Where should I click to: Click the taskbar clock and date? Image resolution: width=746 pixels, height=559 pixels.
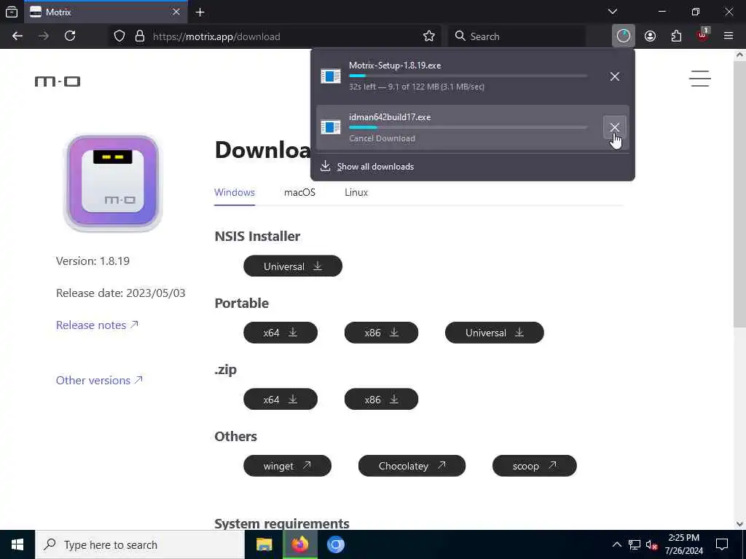coord(683,544)
